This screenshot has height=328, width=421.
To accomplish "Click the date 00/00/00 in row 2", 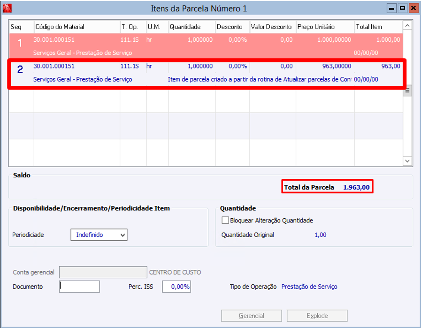I will coord(366,79).
